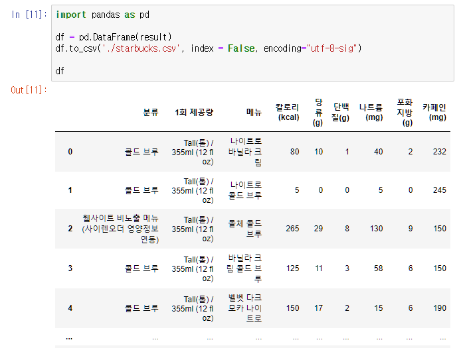
Task: Click the '콜드 브루' category cell in row 4
Action: [x=141, y=308]
